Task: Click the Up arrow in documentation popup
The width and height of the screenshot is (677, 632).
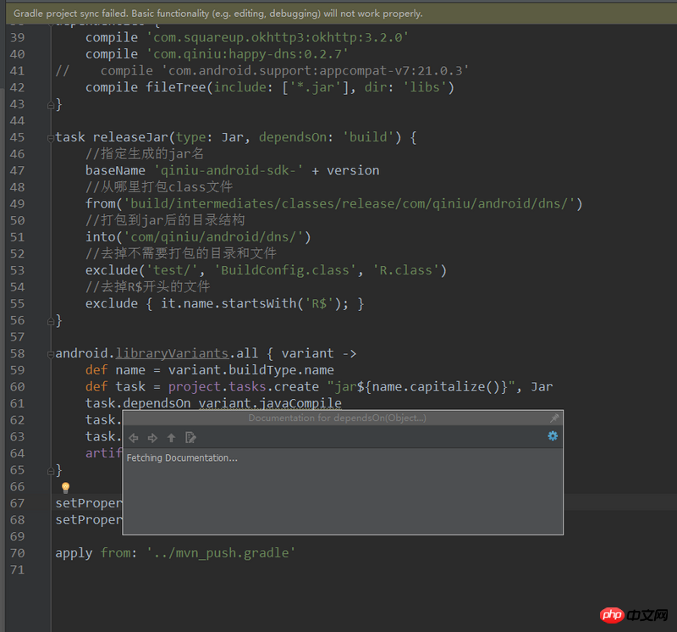Action: 171,437
